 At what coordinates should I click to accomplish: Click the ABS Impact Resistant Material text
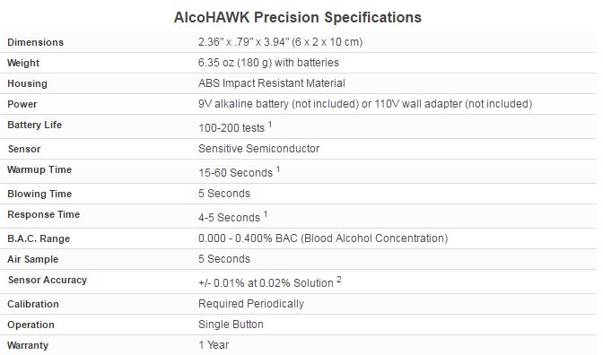pos(272,83)
